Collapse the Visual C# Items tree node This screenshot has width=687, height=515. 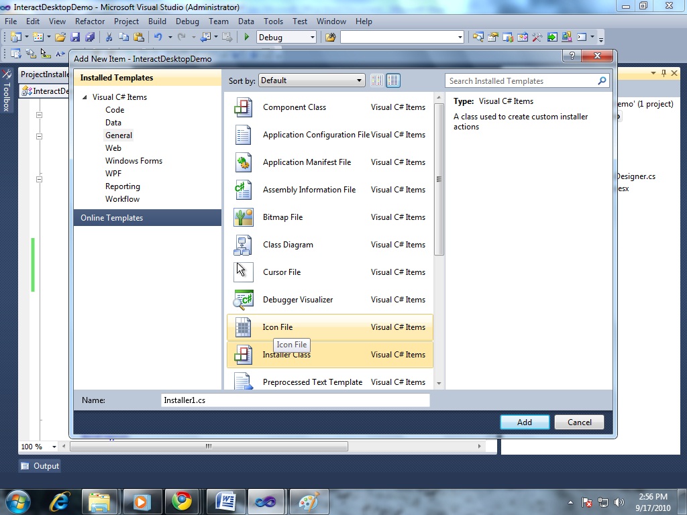(x=85, y=97)
